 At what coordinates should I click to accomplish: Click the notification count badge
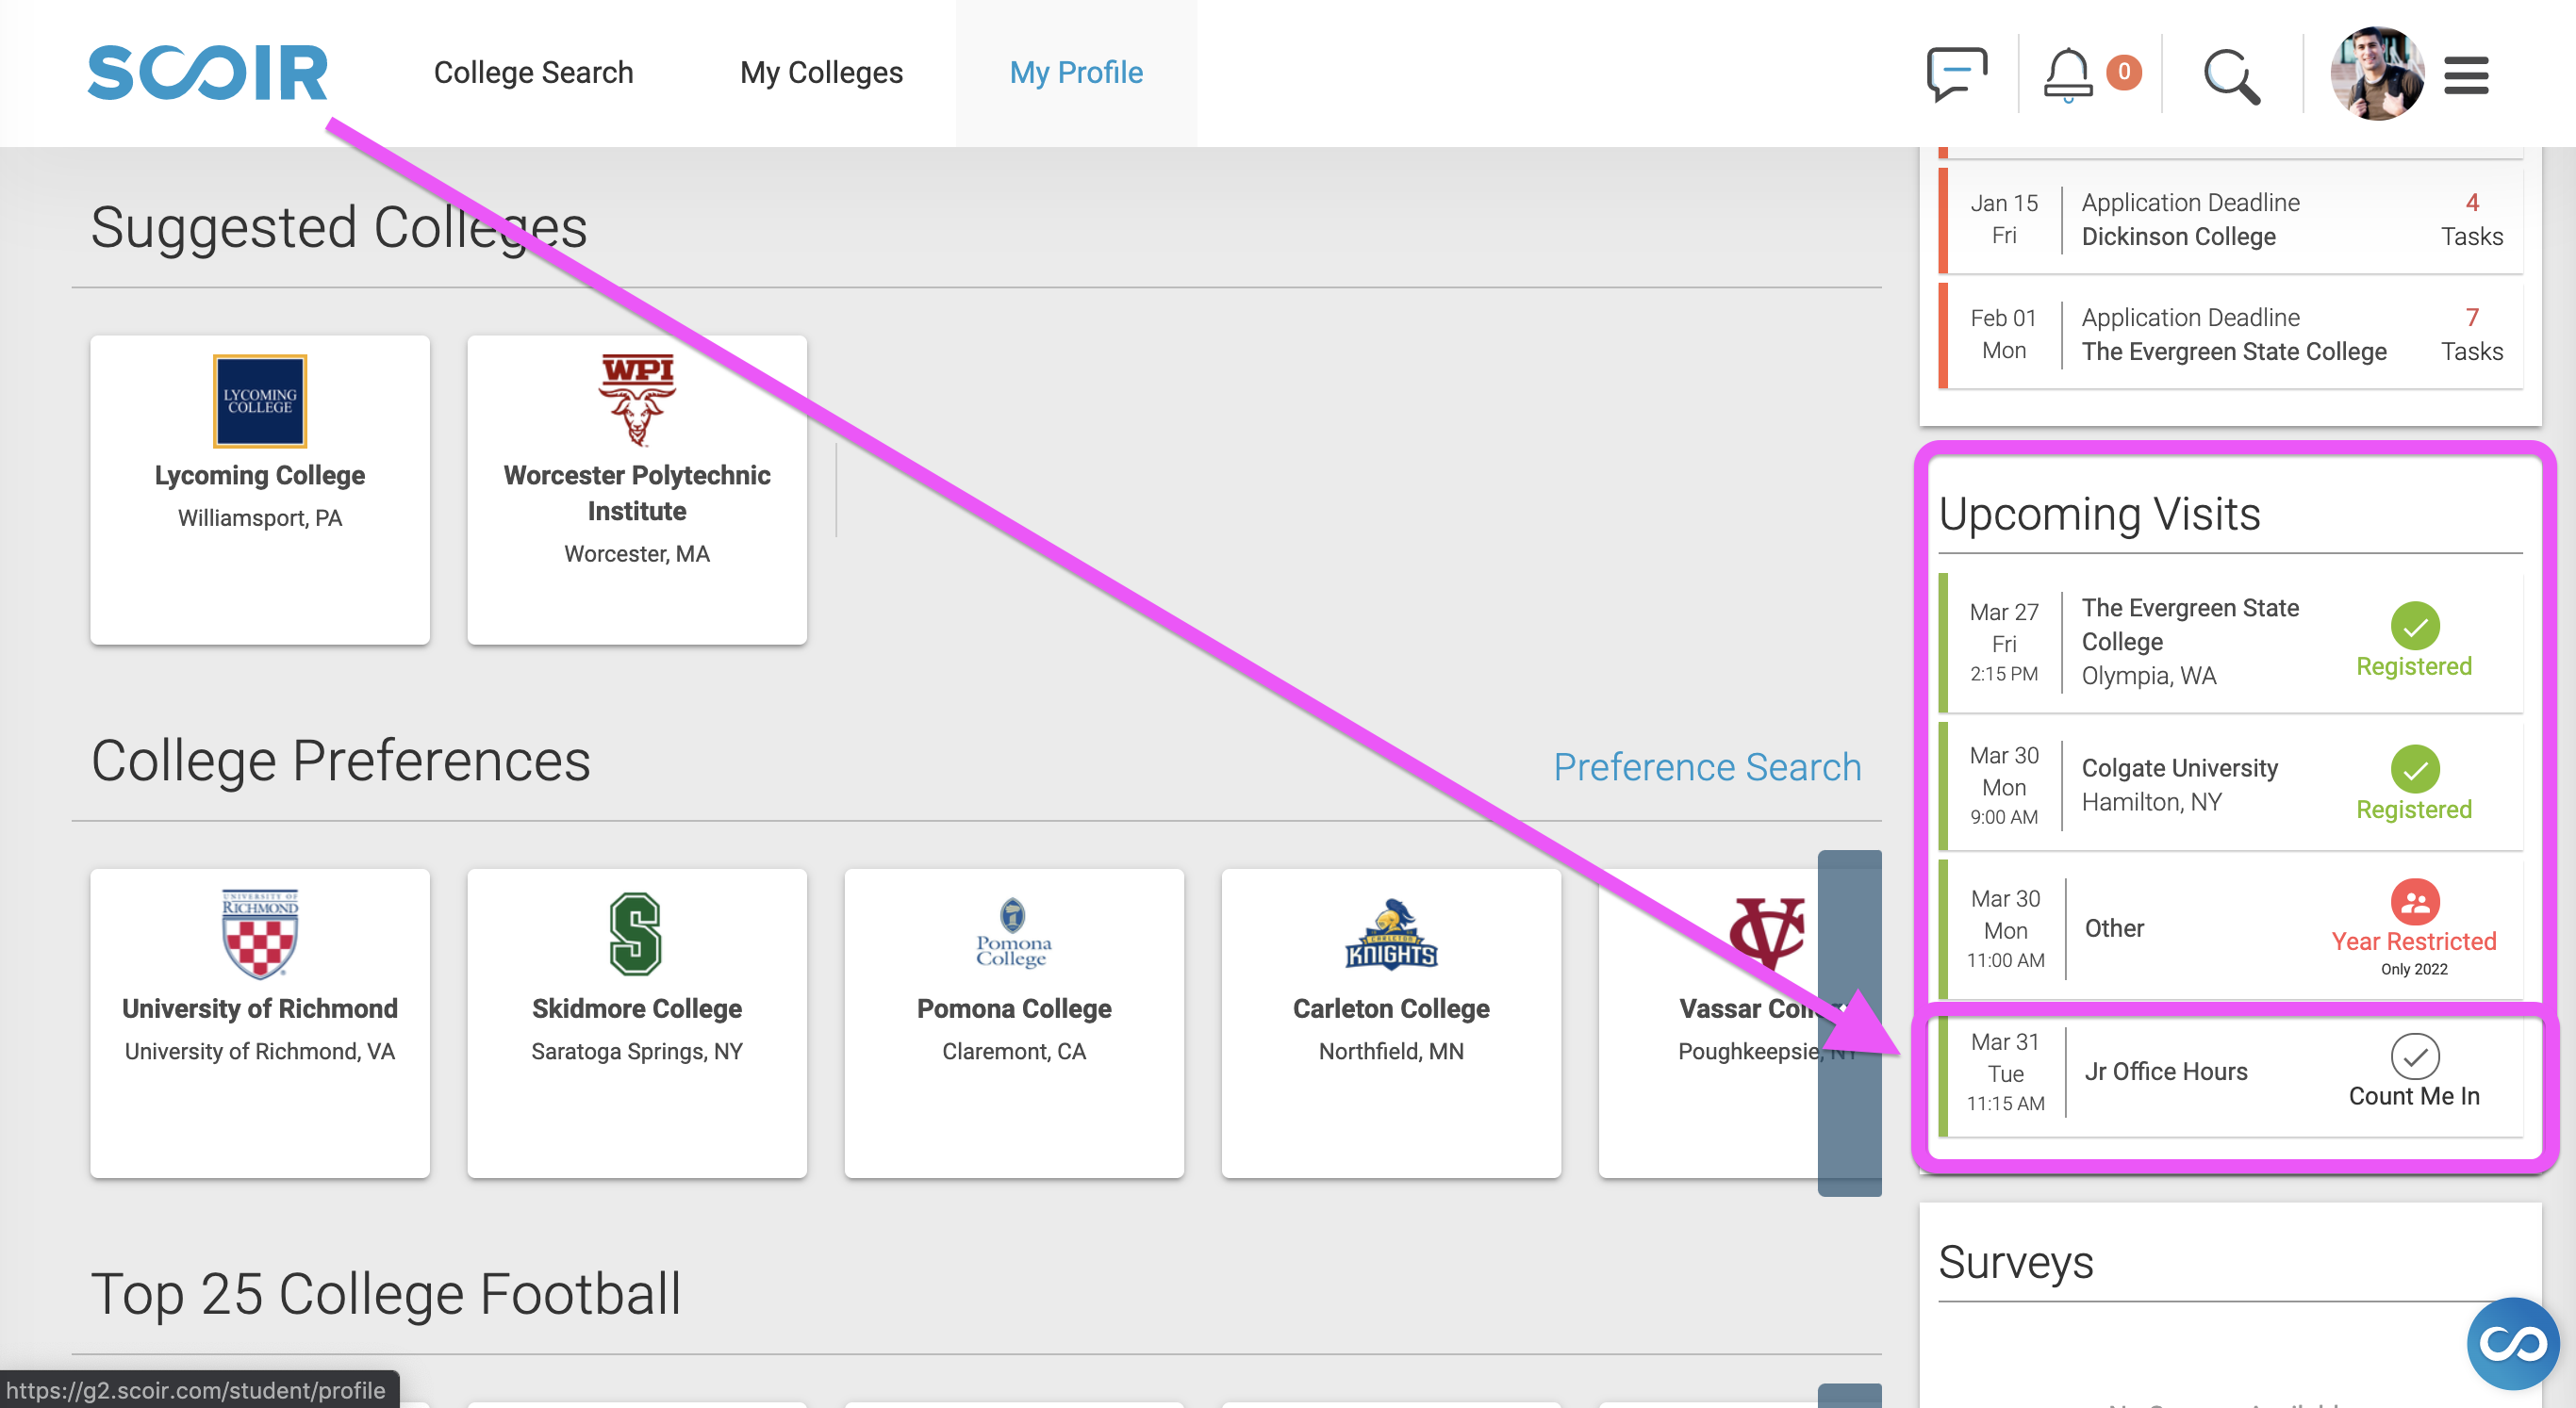(2123, 72)
